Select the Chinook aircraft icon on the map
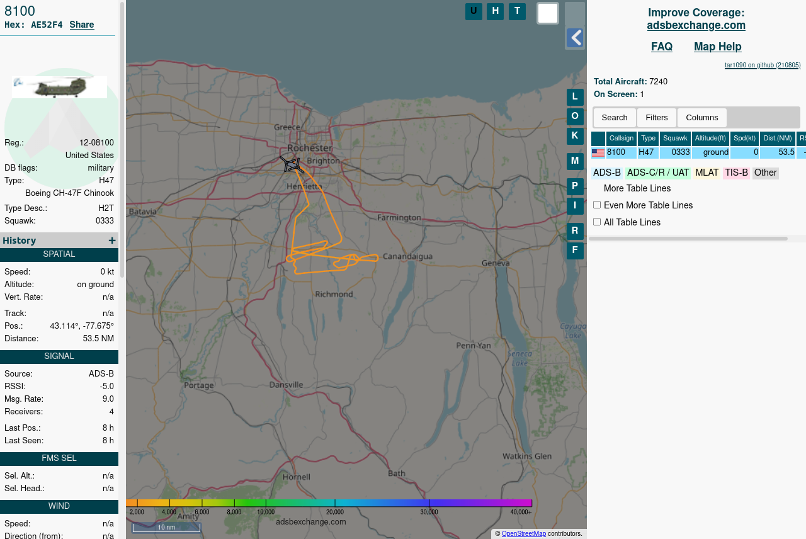This screenshot has width=806, height=539. click(x=292, y=165)
